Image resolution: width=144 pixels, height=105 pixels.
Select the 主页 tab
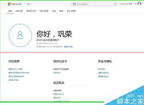point(10,11)
